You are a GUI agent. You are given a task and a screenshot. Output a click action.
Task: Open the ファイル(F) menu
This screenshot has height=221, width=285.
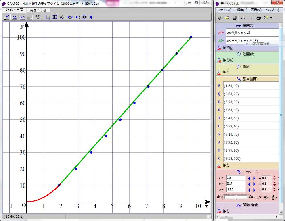pos(225,10)
